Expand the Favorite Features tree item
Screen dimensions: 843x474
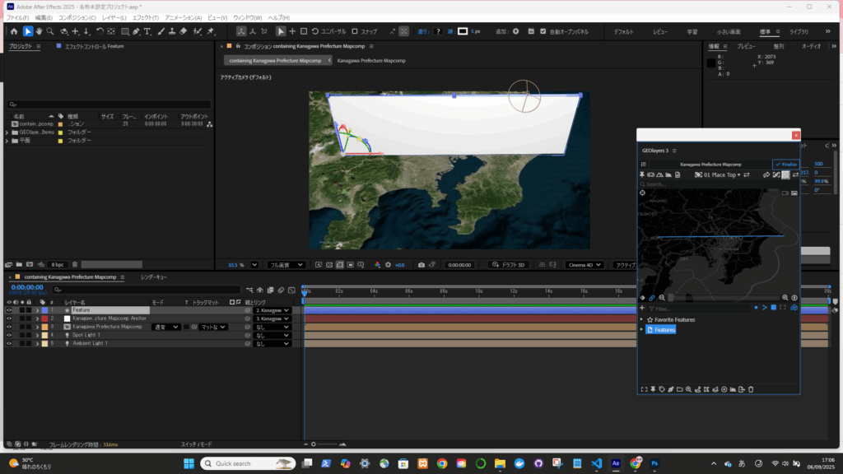641,319
